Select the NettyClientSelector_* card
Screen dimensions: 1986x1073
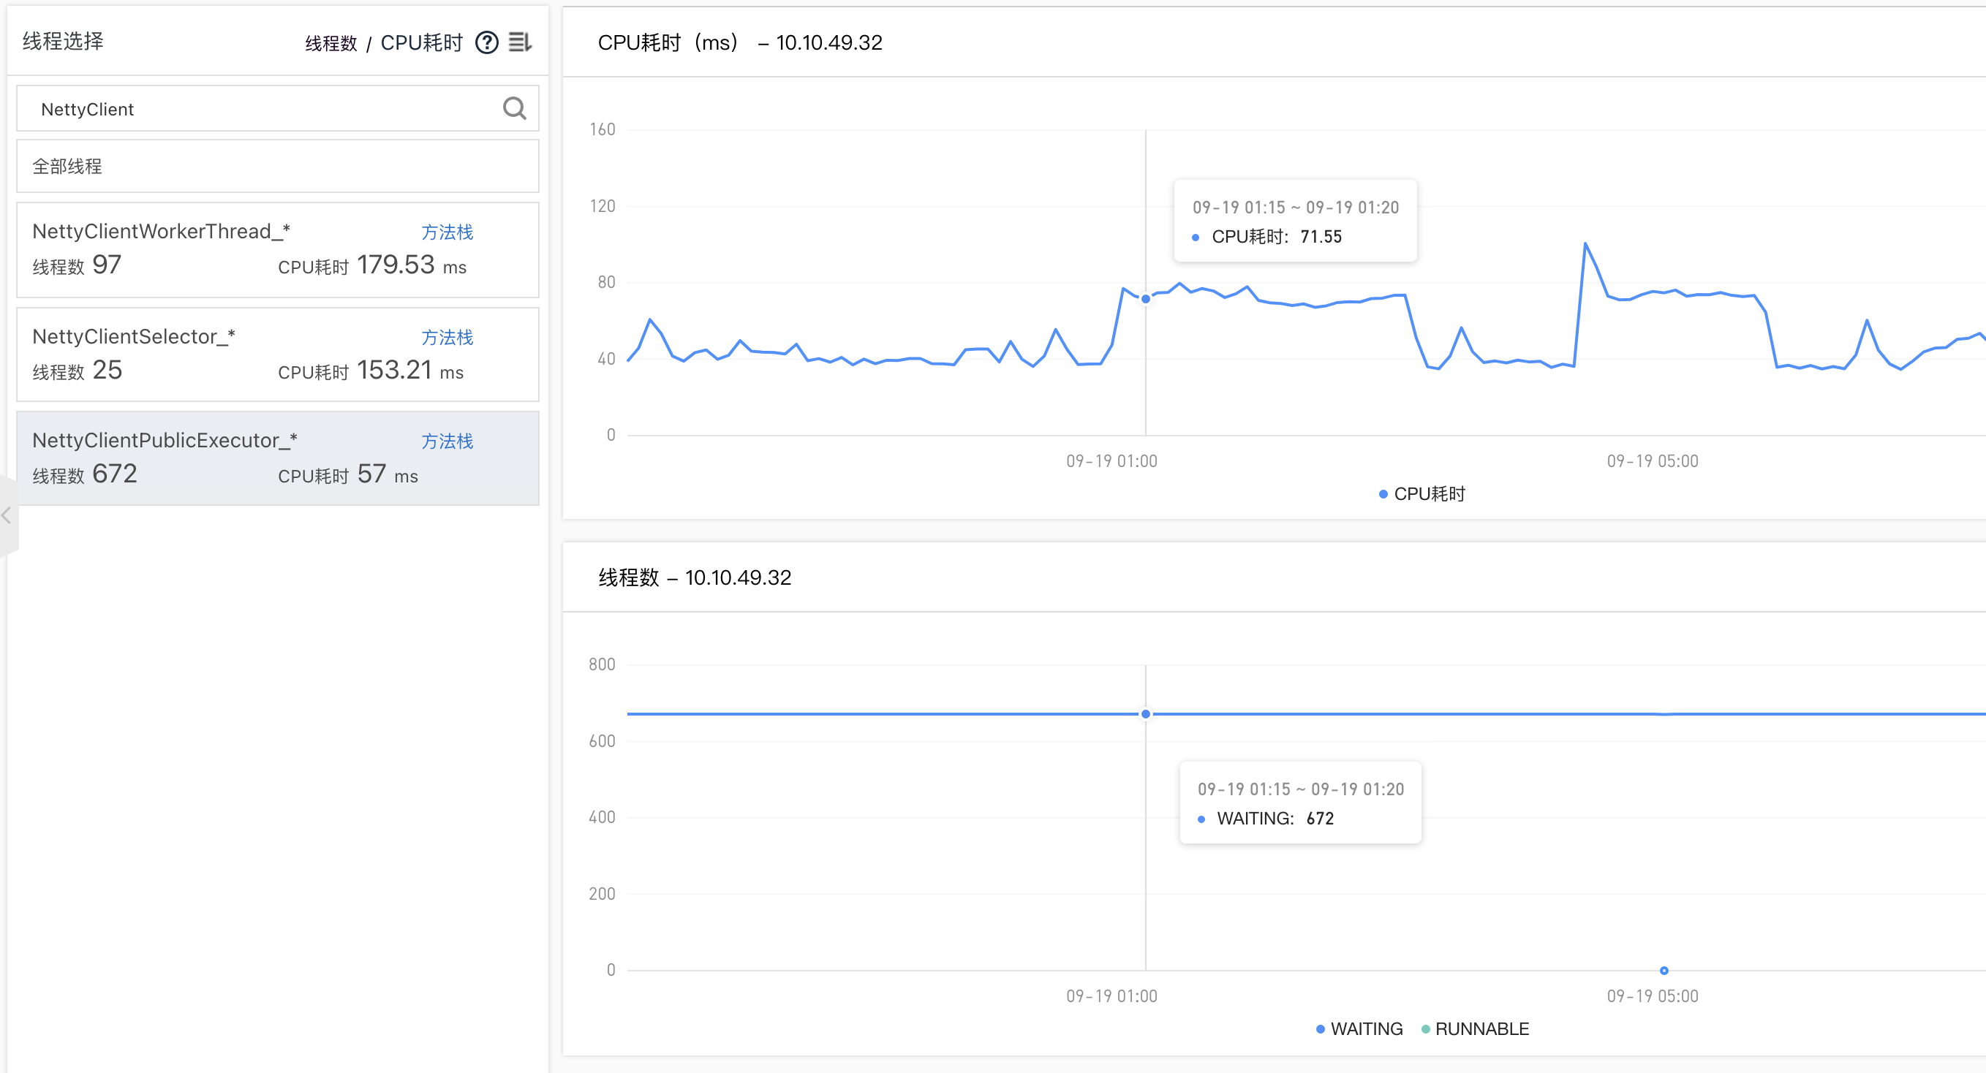click(278, 354)
